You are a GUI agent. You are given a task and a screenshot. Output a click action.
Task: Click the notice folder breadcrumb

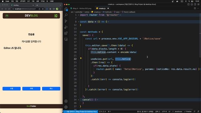pos(87,12)
